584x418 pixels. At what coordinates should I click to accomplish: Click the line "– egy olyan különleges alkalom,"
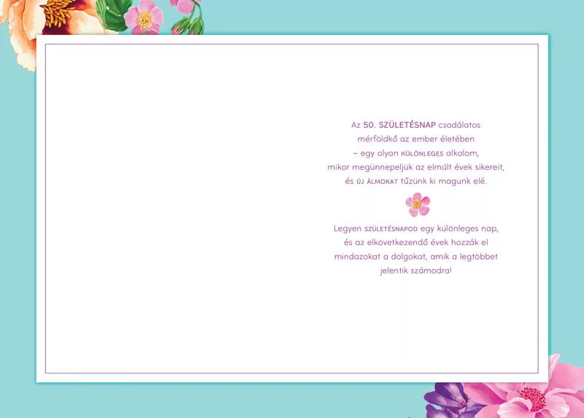pyautogui.click(x=415, y=153)
